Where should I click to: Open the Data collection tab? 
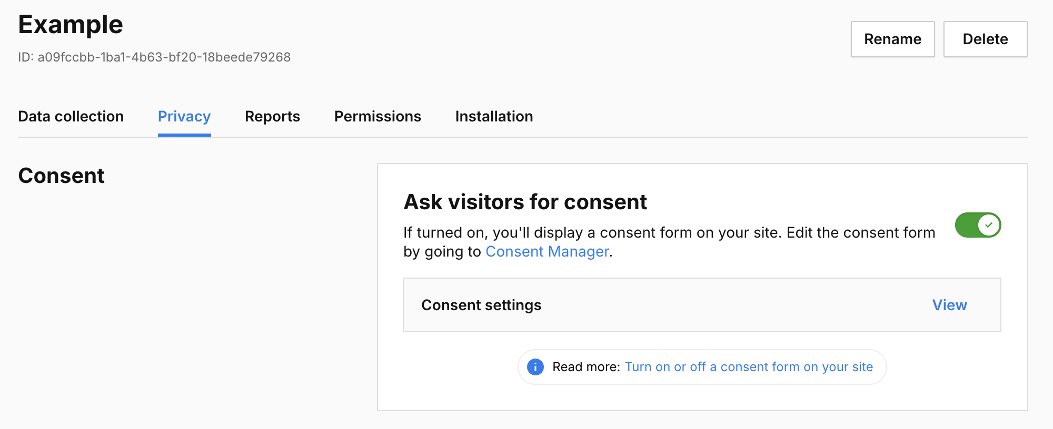(x=71, y=116)
